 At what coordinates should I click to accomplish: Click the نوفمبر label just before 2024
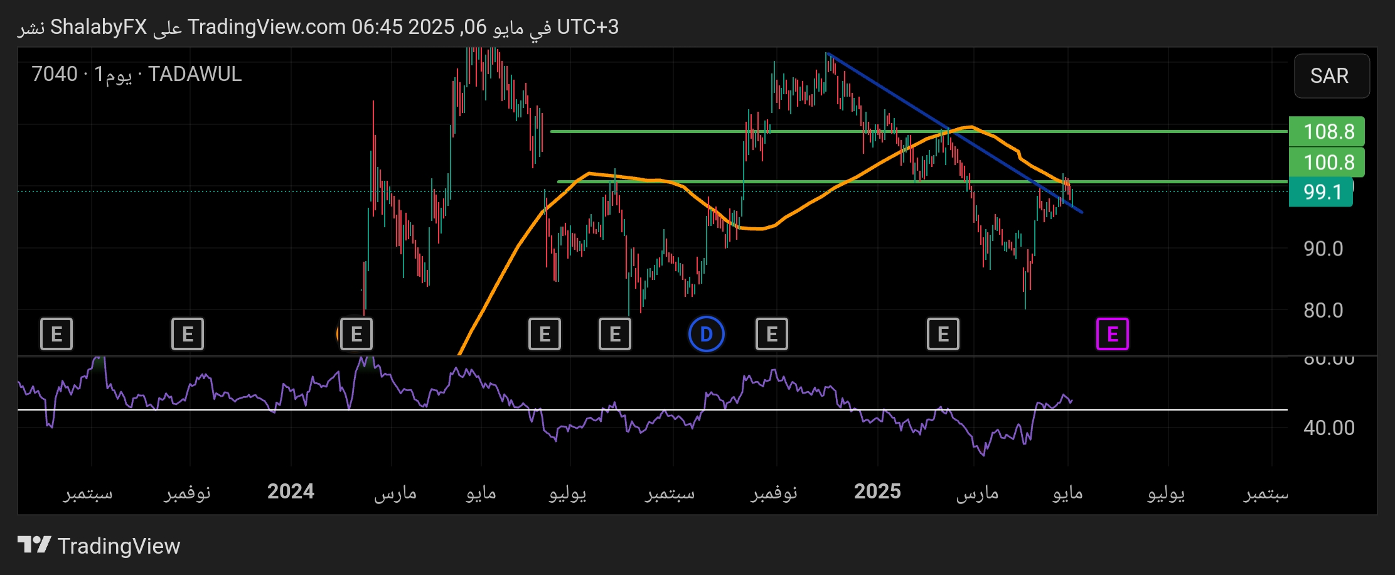pyautogui.click(x=188, y=493)
